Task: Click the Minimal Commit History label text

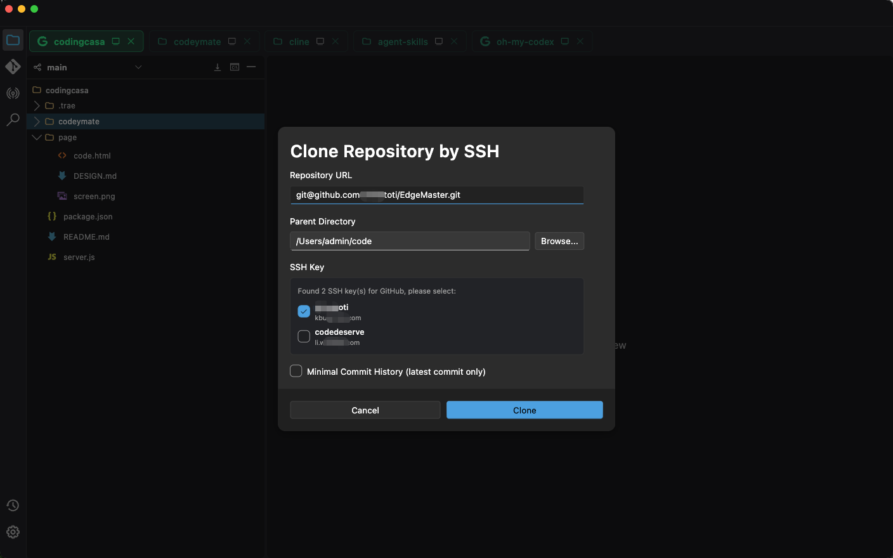Action: (x=396, y=372)
